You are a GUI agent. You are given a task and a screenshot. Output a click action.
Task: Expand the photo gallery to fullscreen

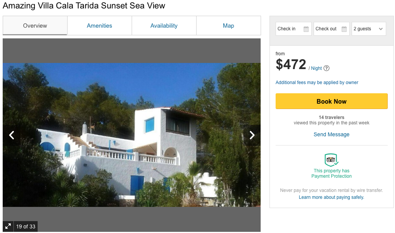click(8, 226)
